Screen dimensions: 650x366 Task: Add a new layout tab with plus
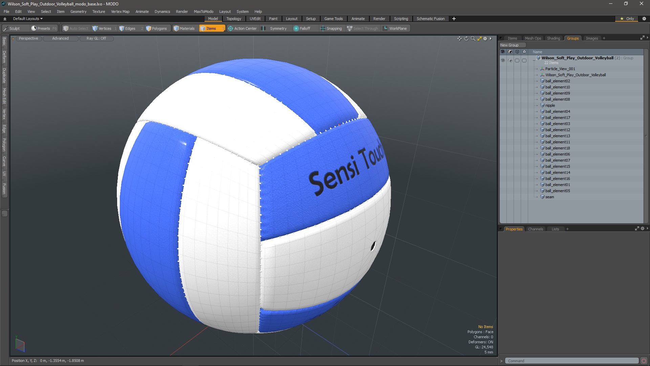pos(454,19)
